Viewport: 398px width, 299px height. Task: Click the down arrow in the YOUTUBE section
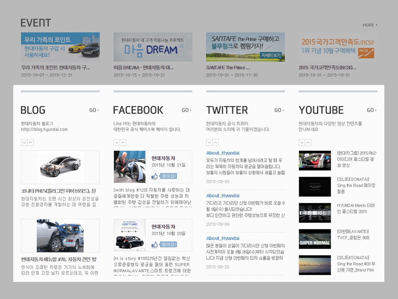point(302,142)
